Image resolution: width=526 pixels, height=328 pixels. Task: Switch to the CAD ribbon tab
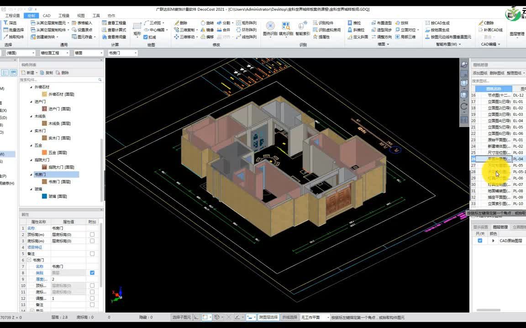[47, 15]
